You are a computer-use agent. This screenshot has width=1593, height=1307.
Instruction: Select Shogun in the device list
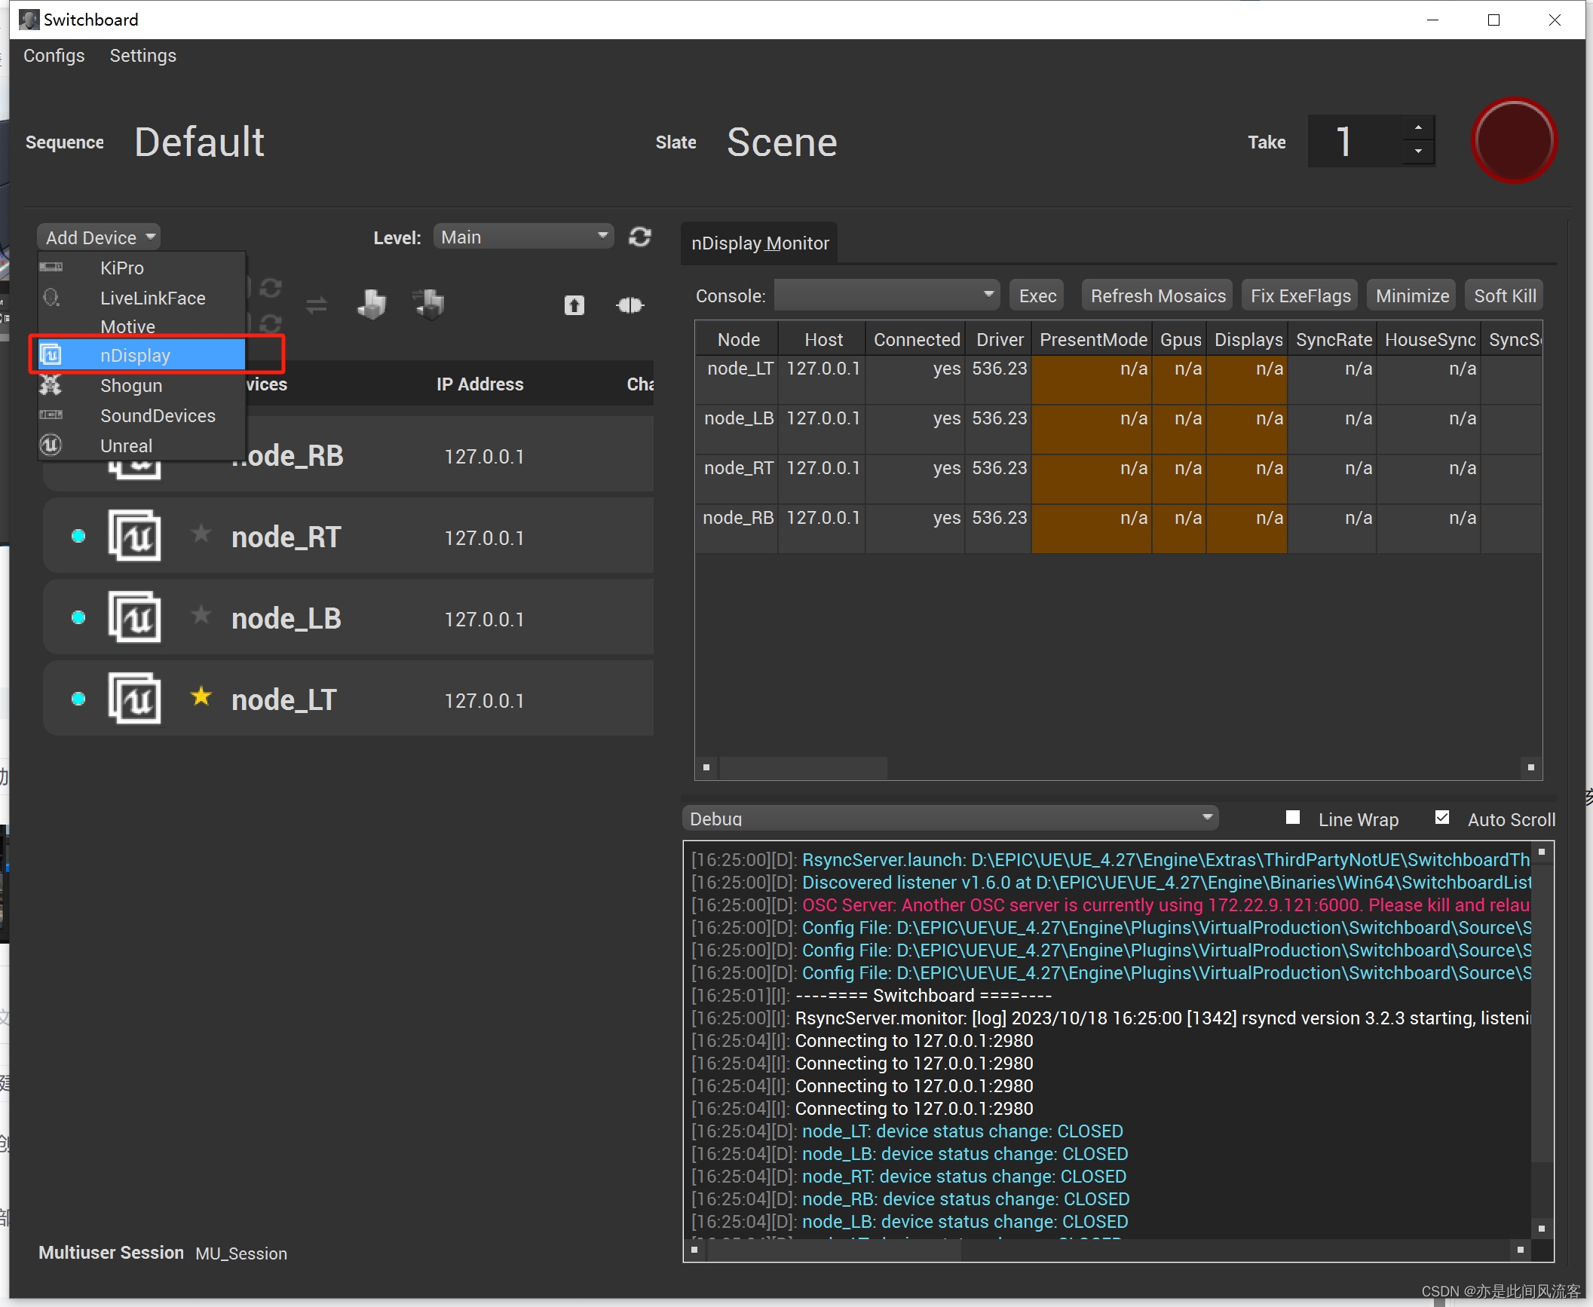(131, 385)
